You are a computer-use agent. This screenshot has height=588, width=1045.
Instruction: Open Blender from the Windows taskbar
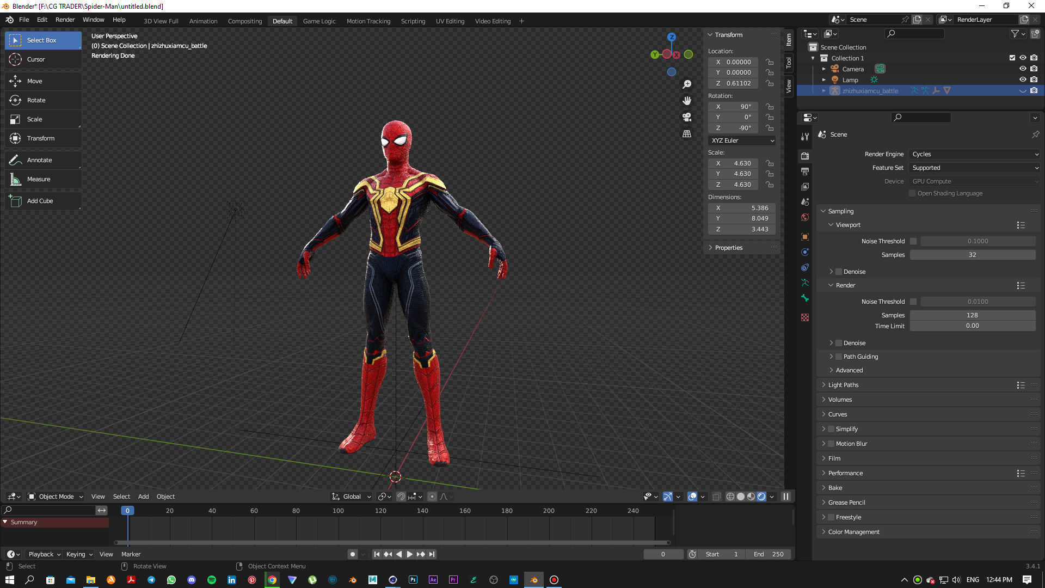(534, 580)
